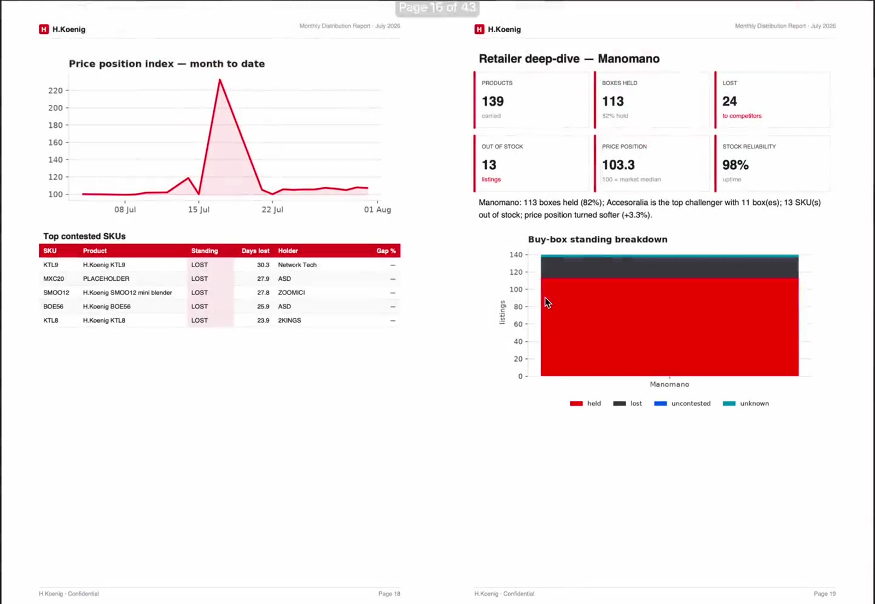Click the 'ASD' holder in the MXC20 row
The image size is (875, 604).
[x=284, y=279]
